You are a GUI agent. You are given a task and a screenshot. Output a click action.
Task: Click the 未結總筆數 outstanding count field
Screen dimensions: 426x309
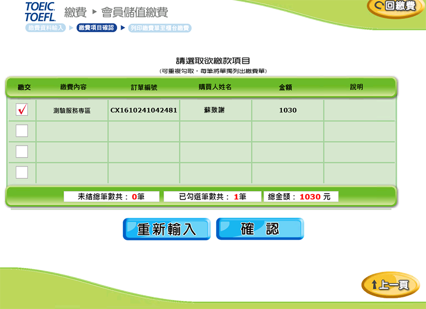pyautogui.click(x=111, y=197)
